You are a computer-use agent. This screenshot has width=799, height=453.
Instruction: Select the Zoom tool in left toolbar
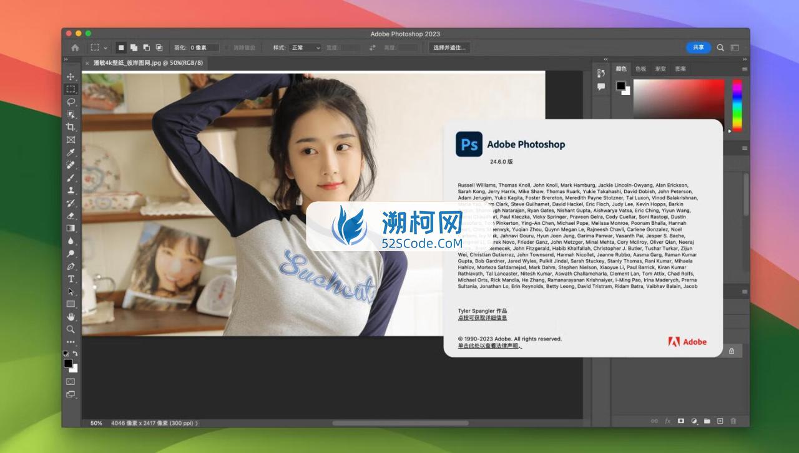[x=71, y=329]
